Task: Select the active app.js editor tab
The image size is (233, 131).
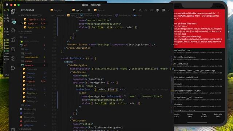Action: 79,10
